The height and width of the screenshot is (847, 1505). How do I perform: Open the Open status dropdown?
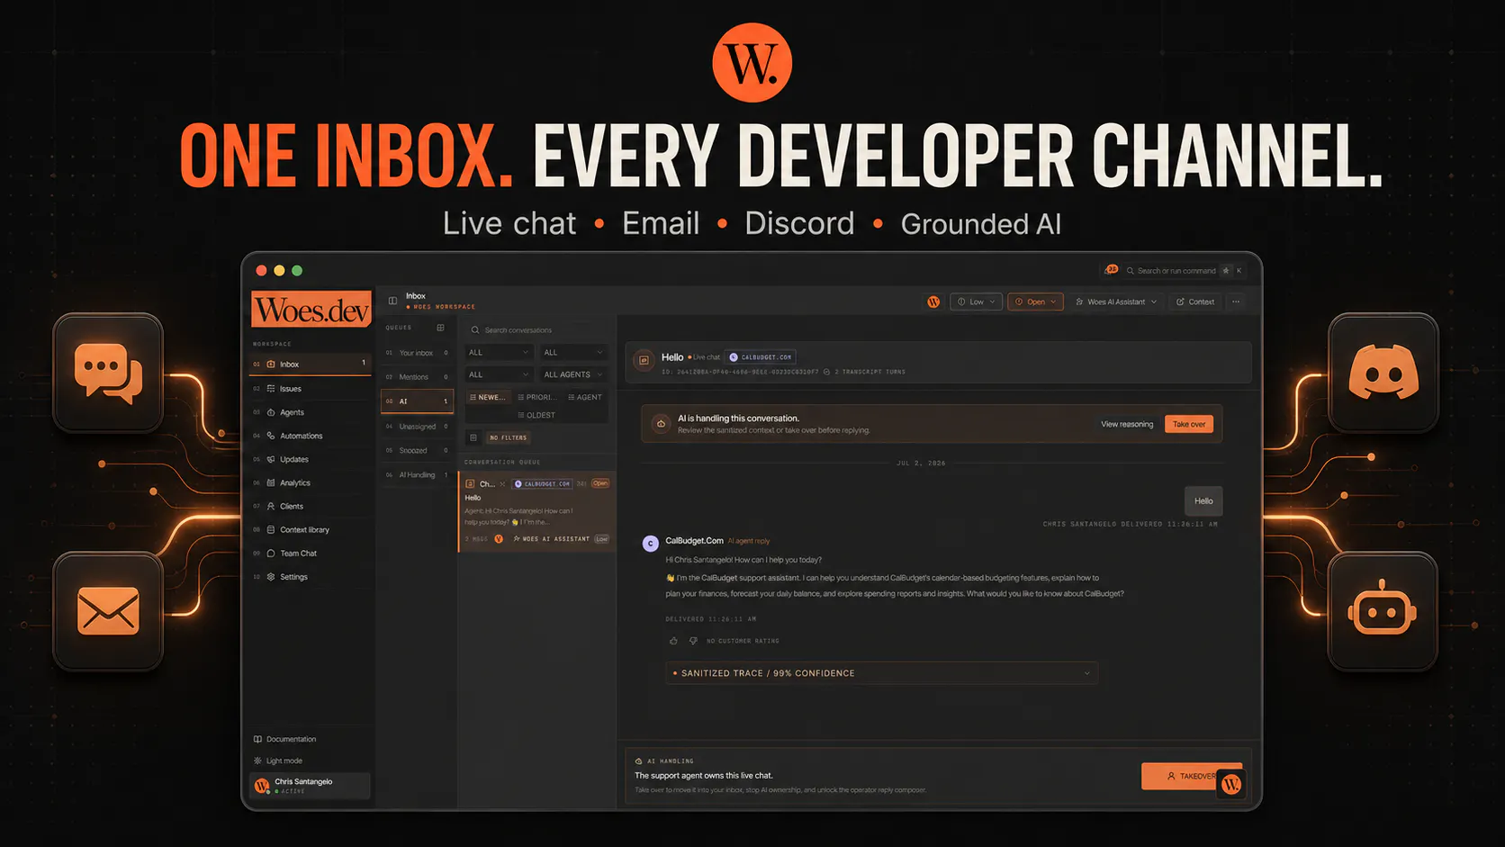[x=1035, y=302]
